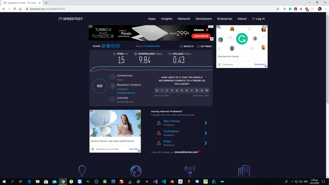Screen dimensions: 329x185
Task: Open a new browser tab
Action: coord(46,3)
